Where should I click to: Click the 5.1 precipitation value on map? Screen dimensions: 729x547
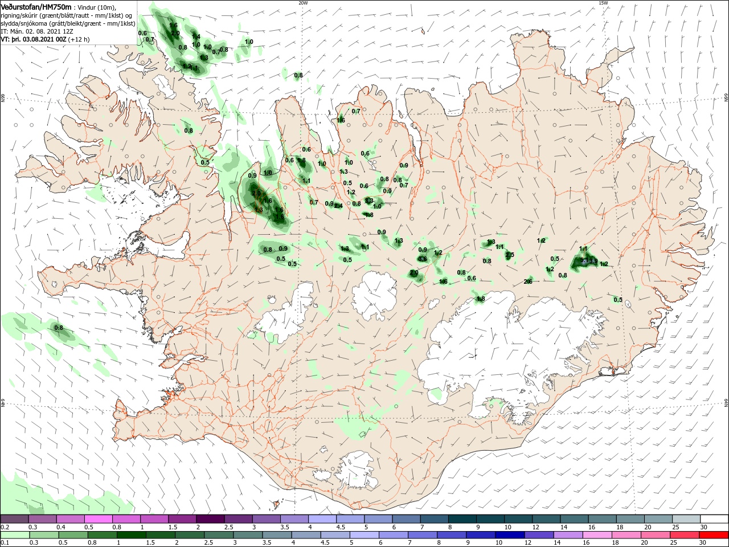(584, 260)
